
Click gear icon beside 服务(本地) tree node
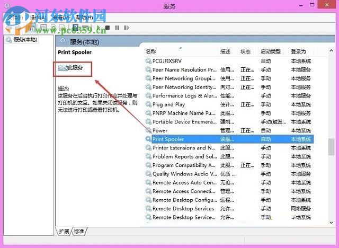[9, 40]
